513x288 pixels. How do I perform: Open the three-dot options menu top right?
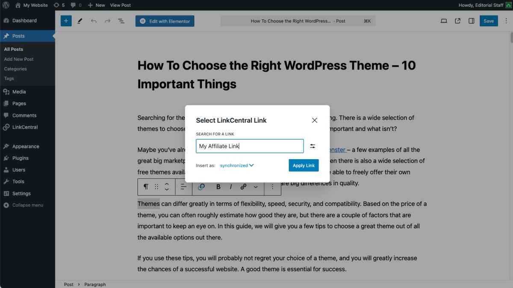point(506,20)
